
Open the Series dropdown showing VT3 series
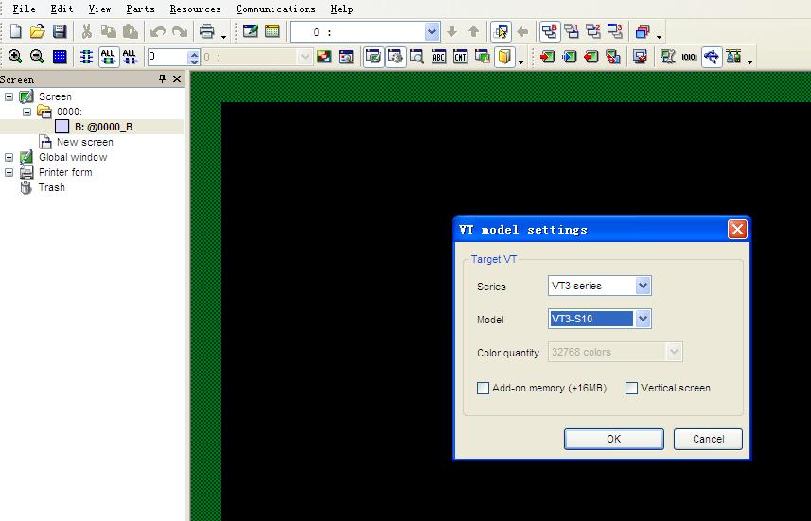(x=643, y=286)
